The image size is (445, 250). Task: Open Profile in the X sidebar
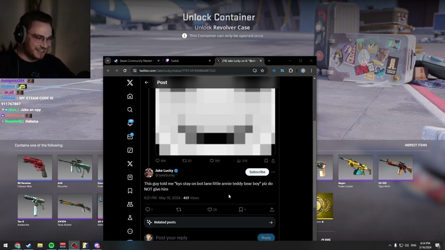(x=130, y=218)
